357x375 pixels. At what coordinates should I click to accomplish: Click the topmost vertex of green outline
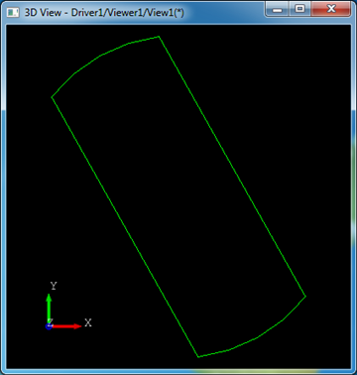(159, 37)
